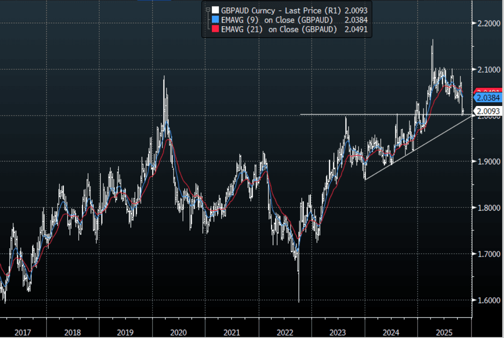Select the GBPAUD Curncy - Last Price legend entry
This screenshot has width=504, height=338.
(281, 11)
